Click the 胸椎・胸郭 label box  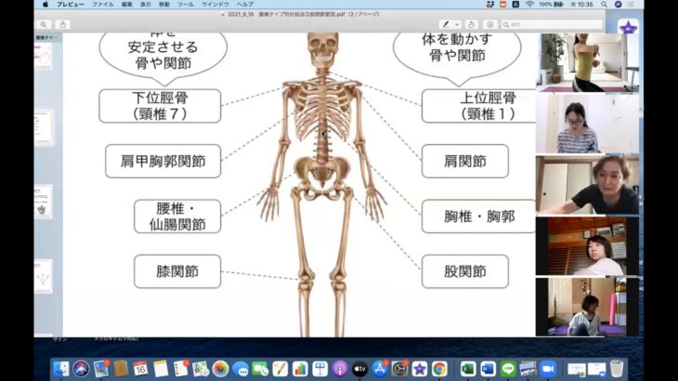pos(478,217)
